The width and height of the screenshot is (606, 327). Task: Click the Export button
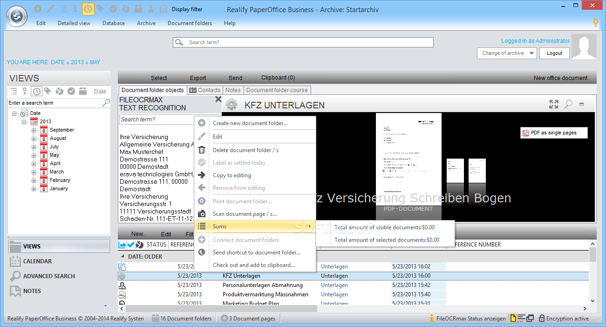198,78
